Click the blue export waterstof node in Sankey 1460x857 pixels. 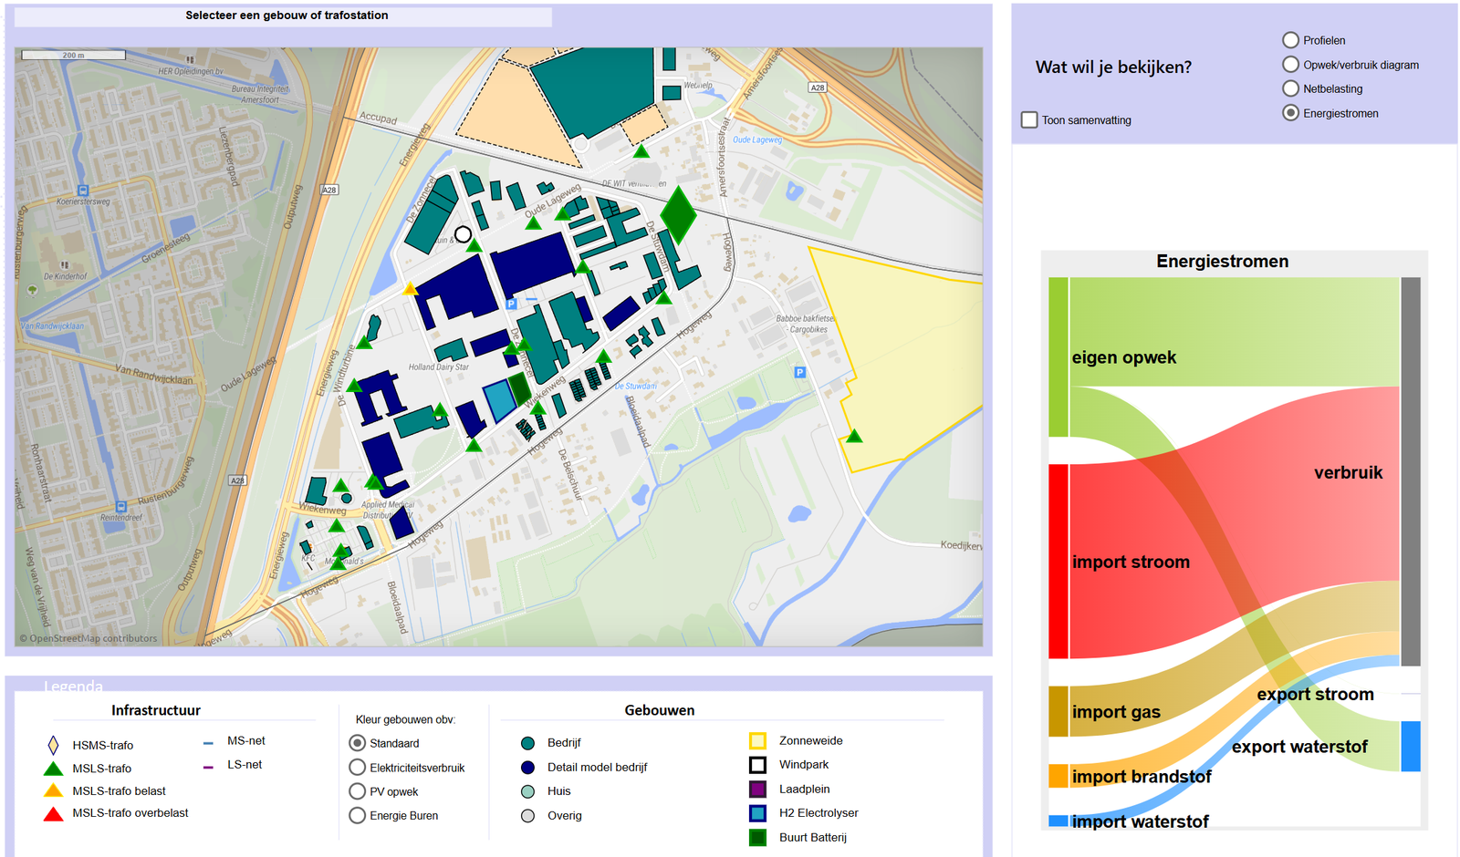[x=1411, y=746]
